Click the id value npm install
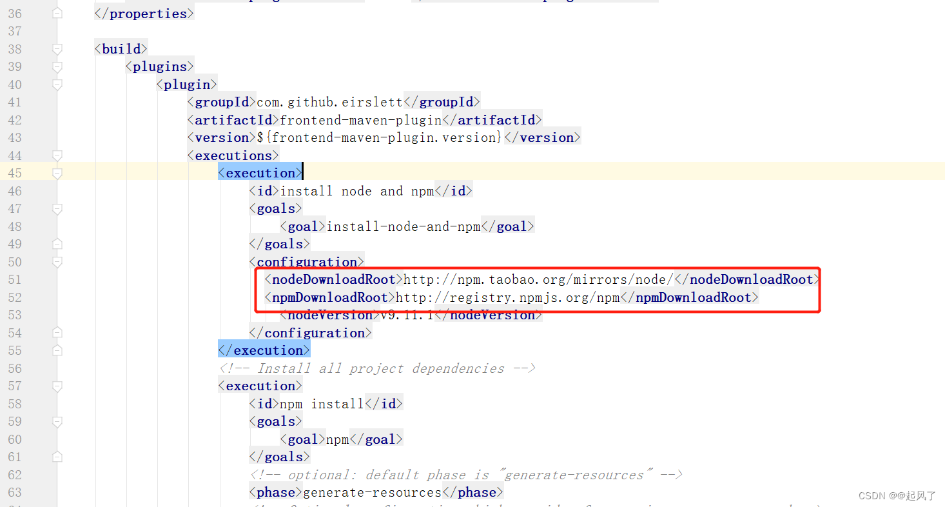Viewport: 945px width, 507px height. point(322,404)
